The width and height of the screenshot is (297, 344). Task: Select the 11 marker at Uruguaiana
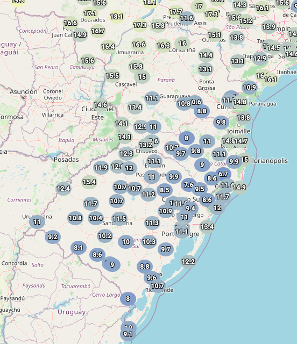pos(37,222)
